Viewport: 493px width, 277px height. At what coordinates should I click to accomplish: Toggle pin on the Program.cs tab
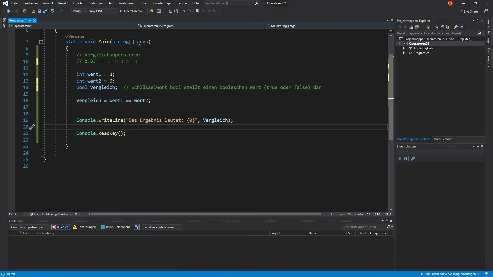pyautogui.click(x=30, y=21)
